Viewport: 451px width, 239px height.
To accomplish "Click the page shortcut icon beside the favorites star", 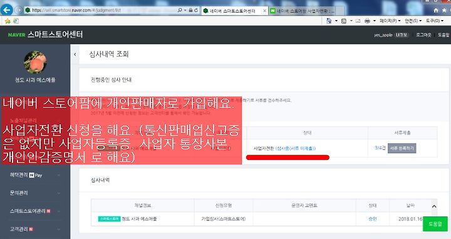I will click(x=16, y=21).
